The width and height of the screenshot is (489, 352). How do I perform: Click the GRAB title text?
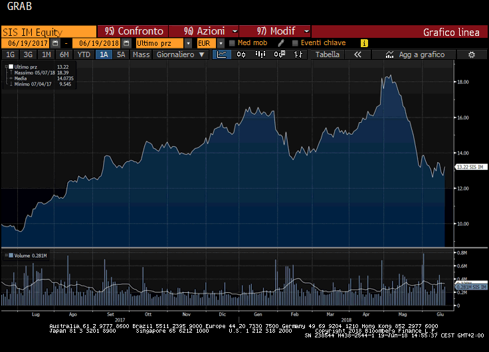pos(19,6)
